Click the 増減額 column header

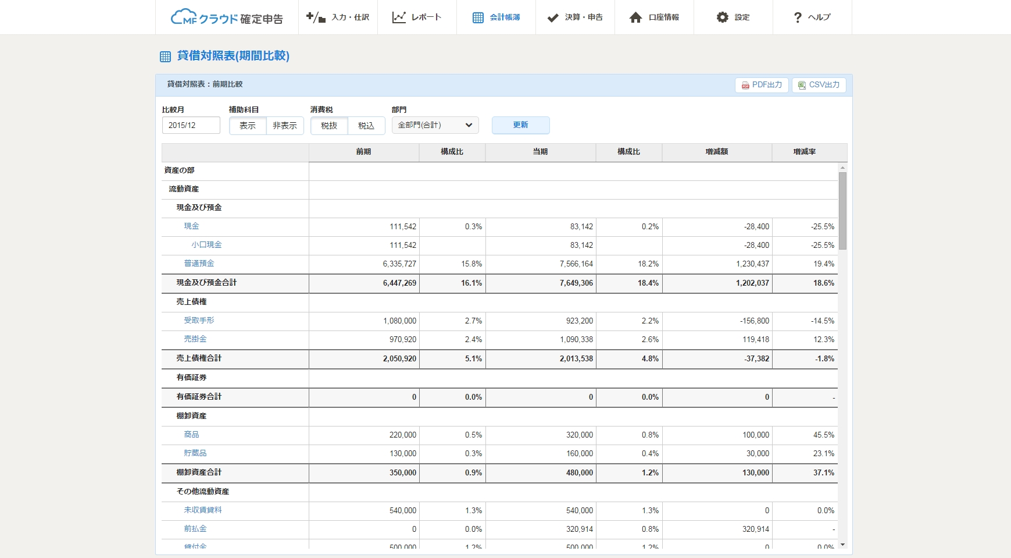point(717,152)
